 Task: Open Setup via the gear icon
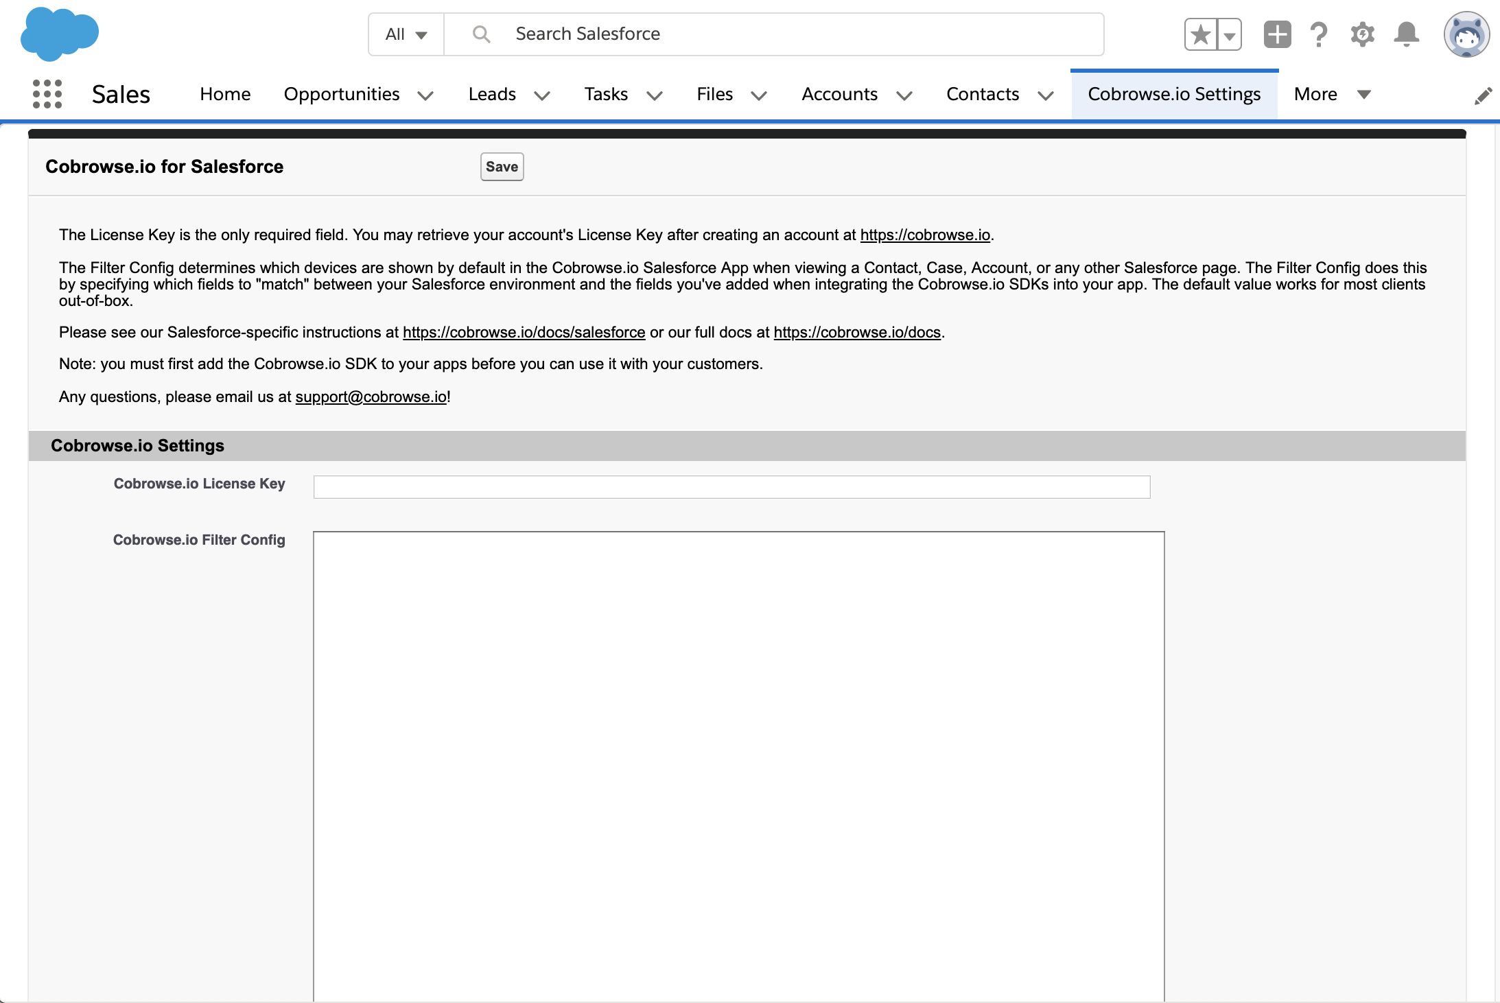click(x=1362, y=33)
